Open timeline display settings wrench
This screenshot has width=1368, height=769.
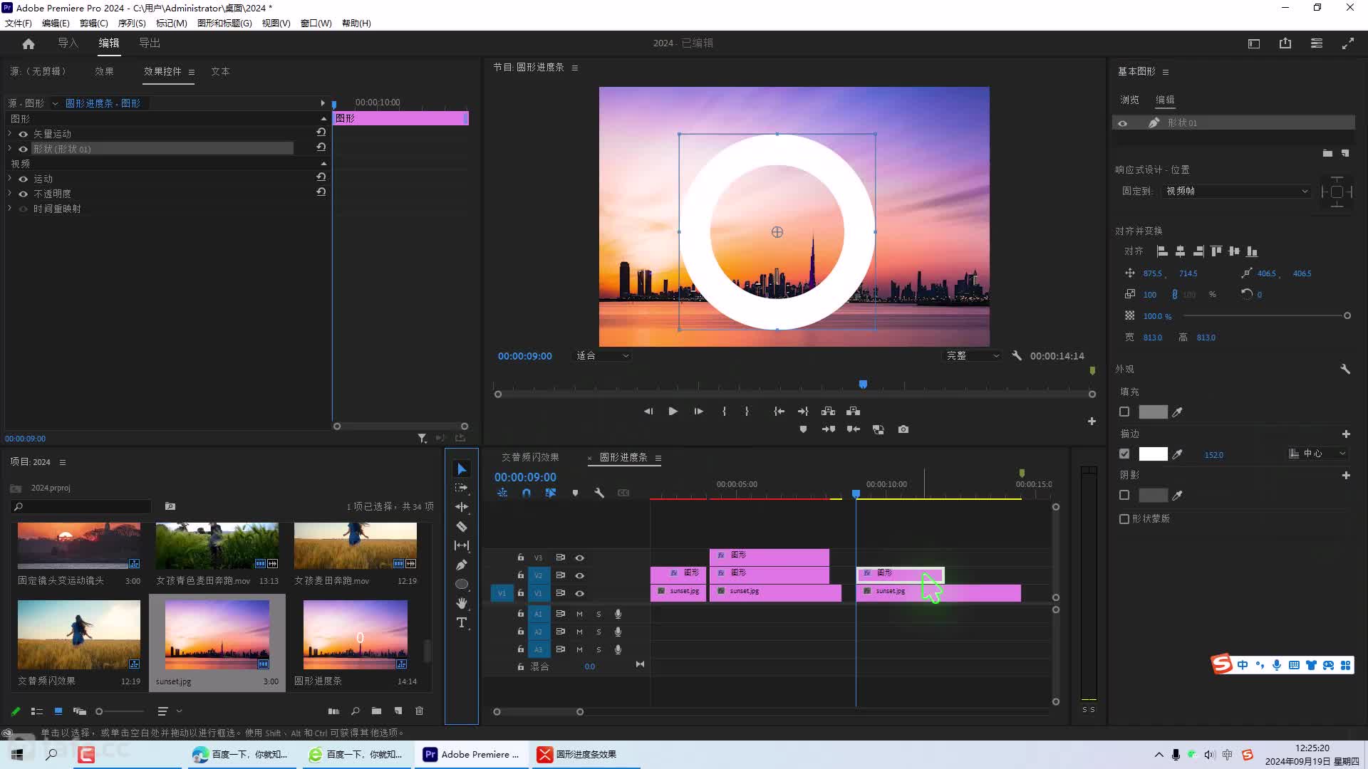(599, 493)
